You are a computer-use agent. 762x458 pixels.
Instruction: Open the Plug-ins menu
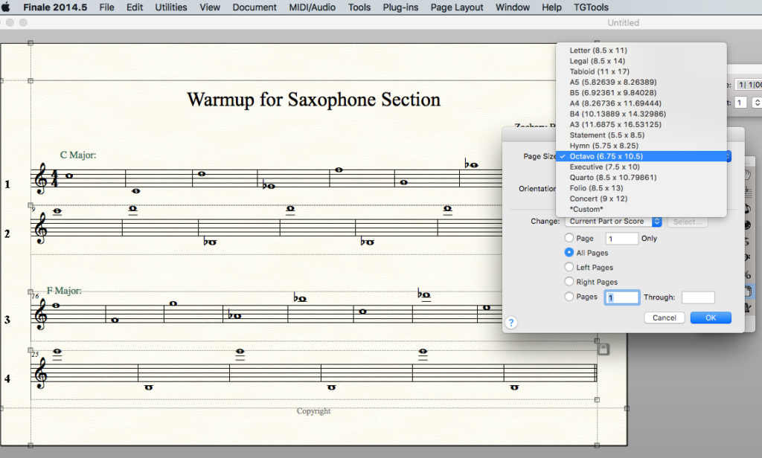click(x=401, y=7)
